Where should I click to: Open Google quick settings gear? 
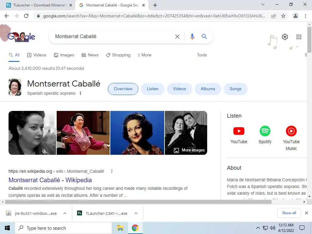pos(285,37)
